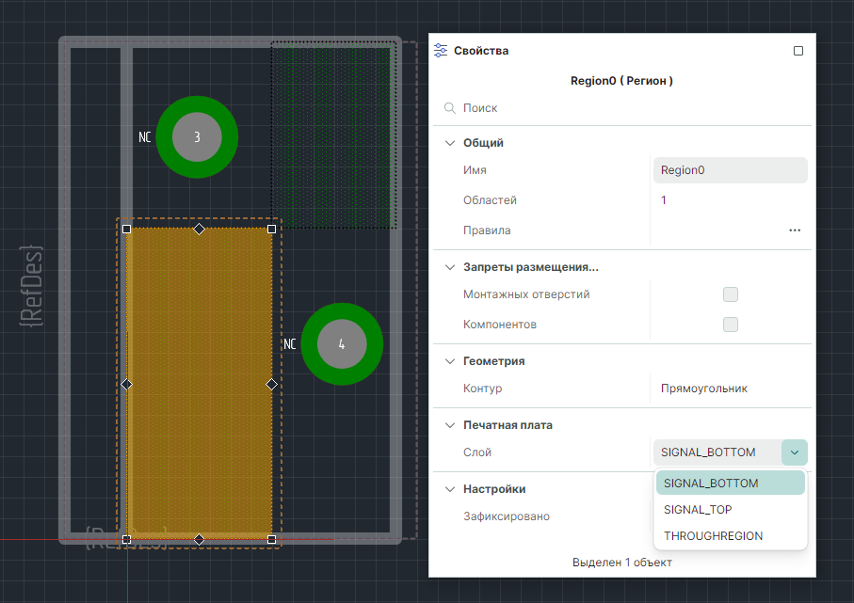Image resolution: width=854 pixels, height=603 pixels.
Task: Click the right-middle diamond handle of region
Action: (272, 385)
